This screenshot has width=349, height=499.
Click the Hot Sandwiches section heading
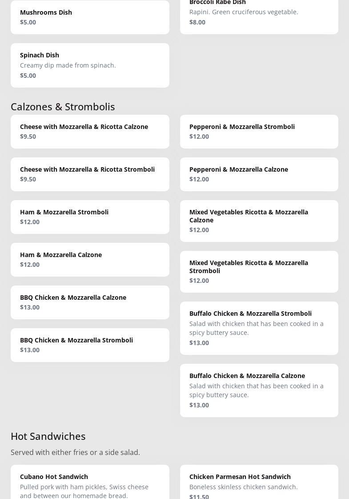(48, 436)
